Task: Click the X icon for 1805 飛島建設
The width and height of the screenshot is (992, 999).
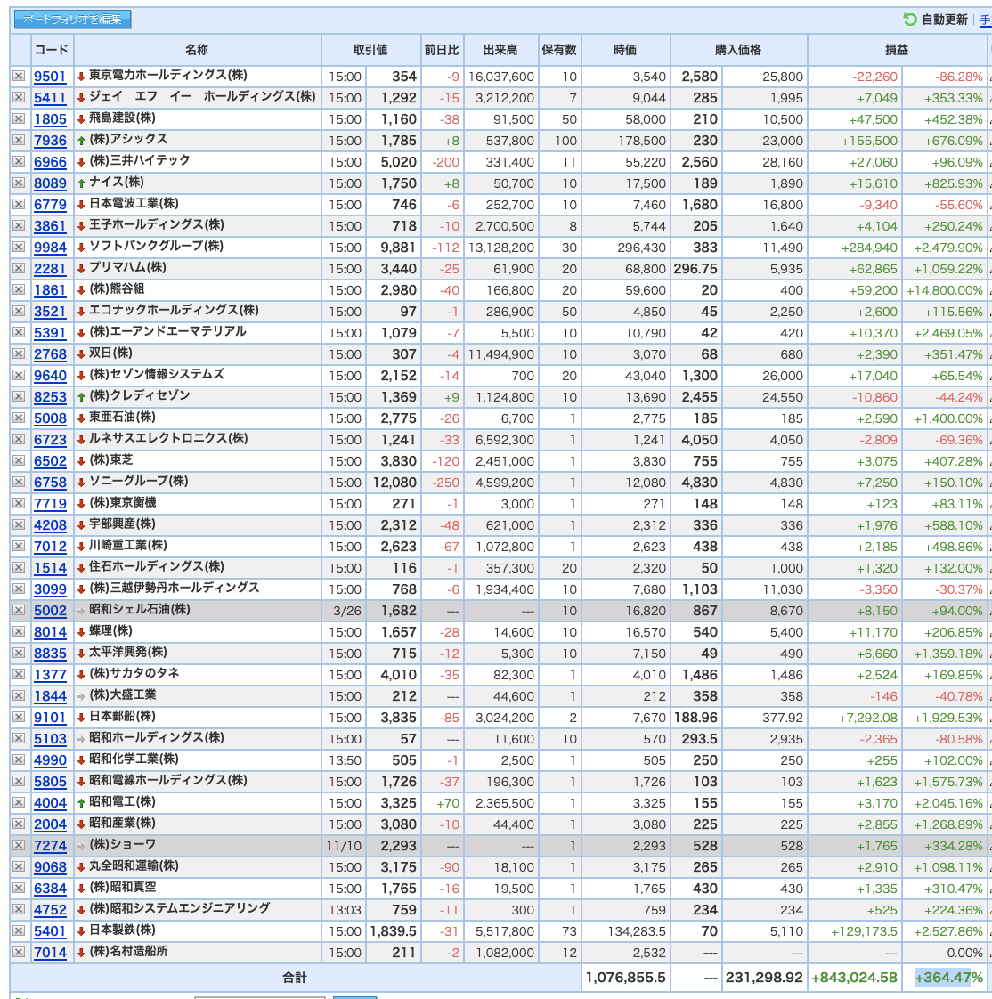Action: point(19,118)
